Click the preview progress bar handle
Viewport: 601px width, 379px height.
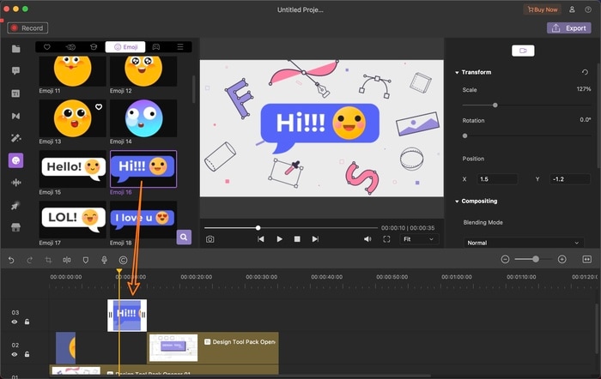(x=258, y=228)
